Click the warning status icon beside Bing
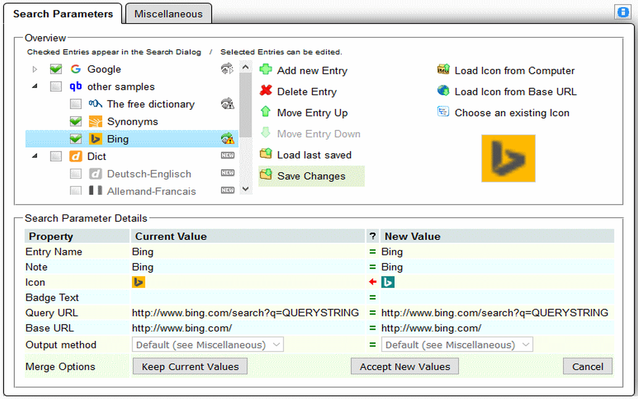The image size is (638, 399). click(227, 139)
